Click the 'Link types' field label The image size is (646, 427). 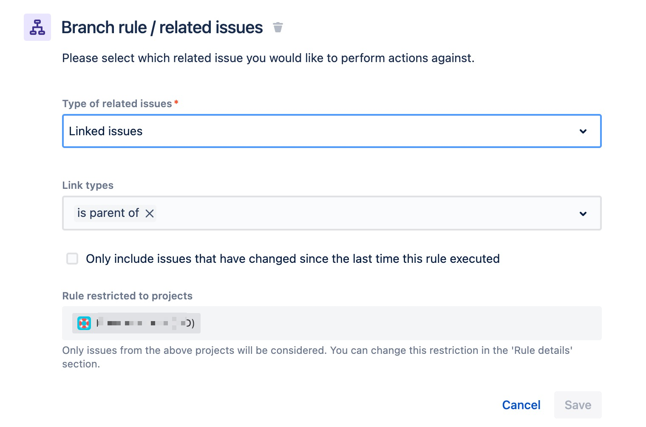[x=88, y=185]
